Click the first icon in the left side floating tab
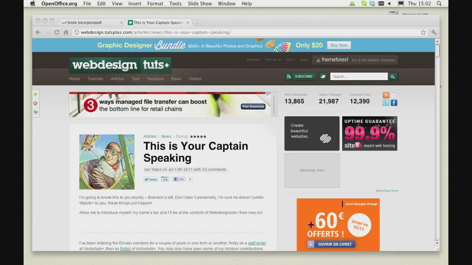Image resolution: width=472 pixels, height=265 pixels. (36, 94)
